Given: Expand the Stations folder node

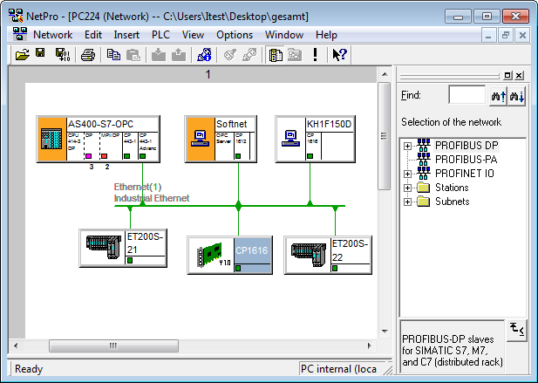Looking at the screenshot, I should pos(407,187).
